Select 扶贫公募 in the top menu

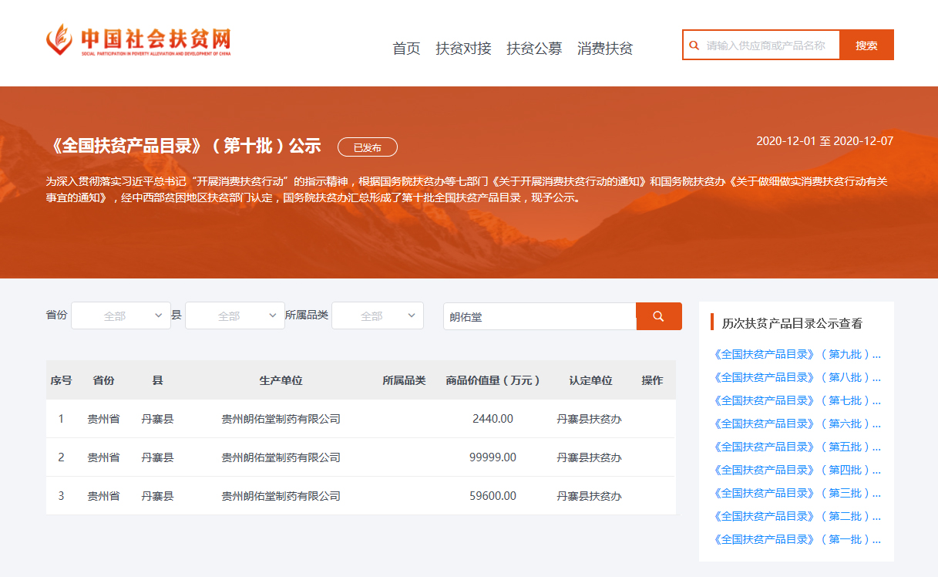tap(534, 49)
